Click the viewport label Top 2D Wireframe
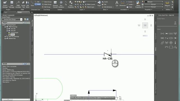180x101 pixels. pos(41,15)
